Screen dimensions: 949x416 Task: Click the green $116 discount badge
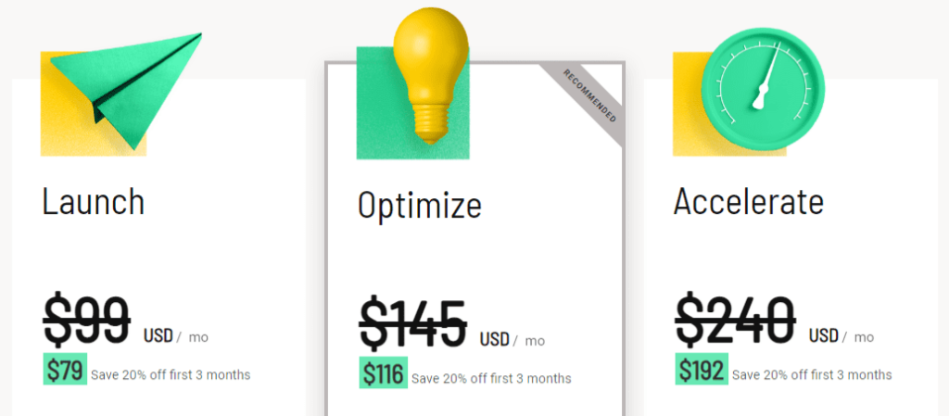[x=384, y=372]
